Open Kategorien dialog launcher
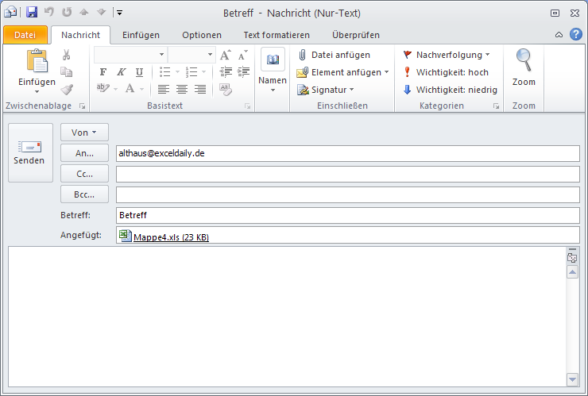 496,106
